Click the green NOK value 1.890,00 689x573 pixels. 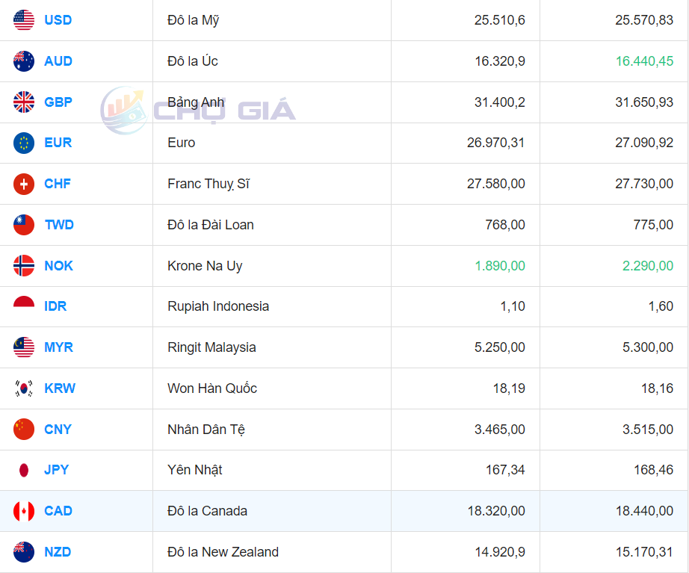[499, 266]
